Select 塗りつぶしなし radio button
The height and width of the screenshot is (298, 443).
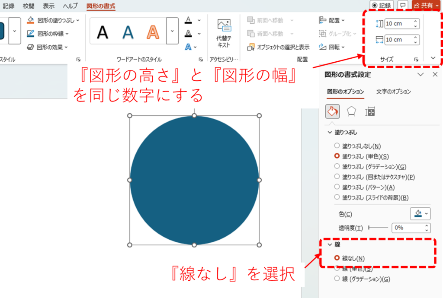337,146
